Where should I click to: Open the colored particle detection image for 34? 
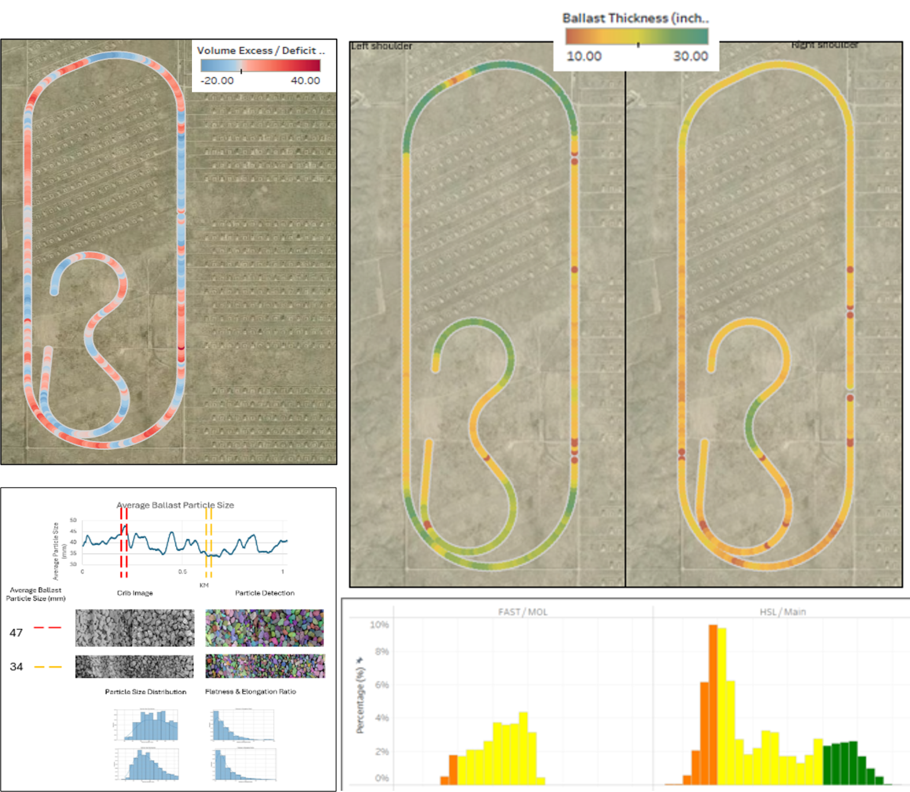(x=265, y=667)
